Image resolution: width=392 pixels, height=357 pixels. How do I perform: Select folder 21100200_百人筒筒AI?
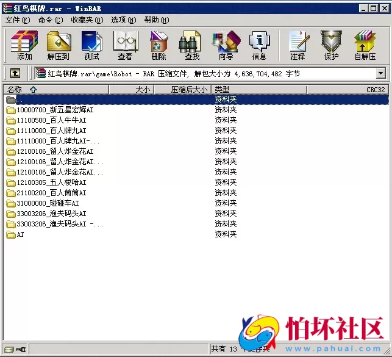click(51, 193)
